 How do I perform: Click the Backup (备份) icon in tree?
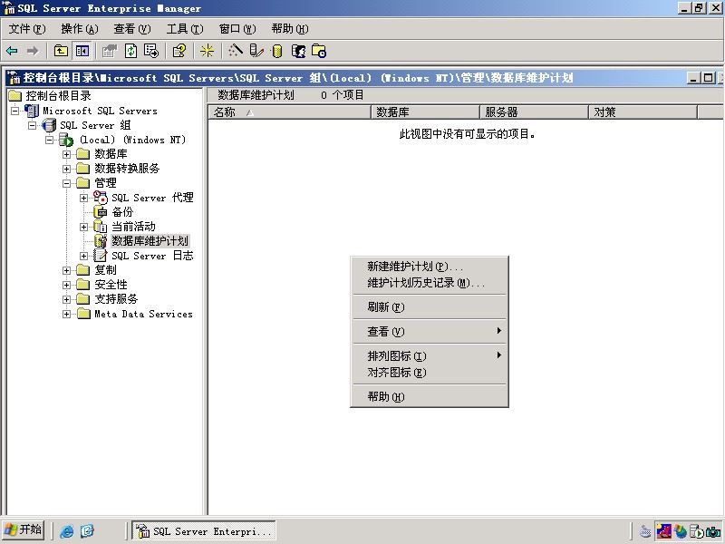[101, 212]
